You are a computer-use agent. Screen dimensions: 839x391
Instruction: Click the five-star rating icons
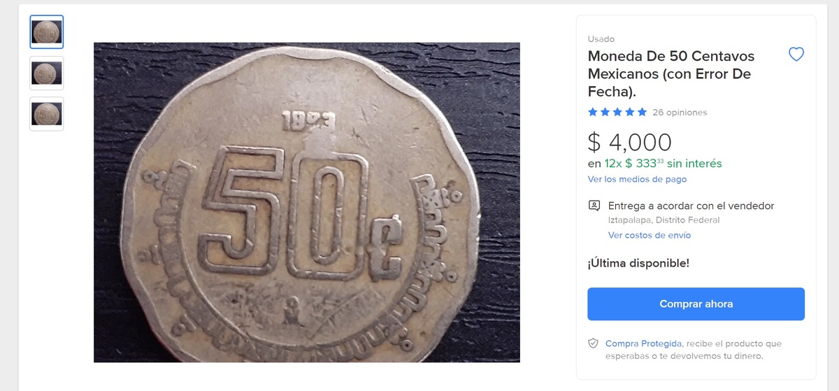[617, 113]
